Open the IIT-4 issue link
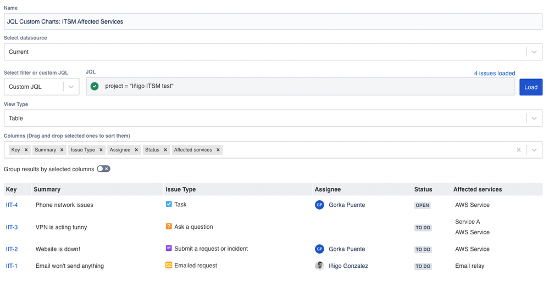This screenshot has height=281, width=549. (12, 205)
